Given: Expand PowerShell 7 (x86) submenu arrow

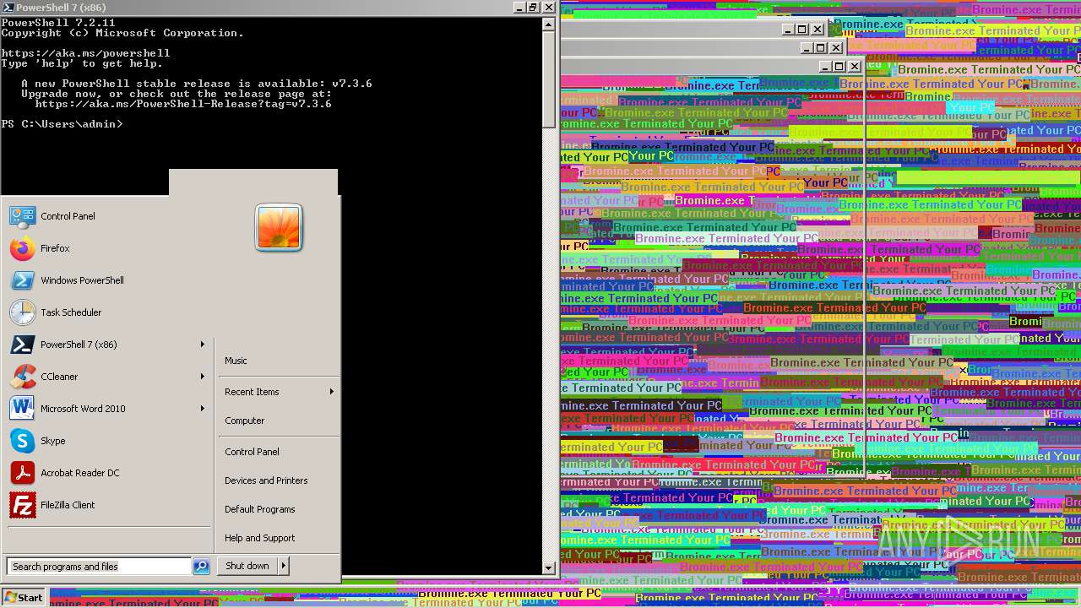Looking at the screenshot, I should pos(203,345).
